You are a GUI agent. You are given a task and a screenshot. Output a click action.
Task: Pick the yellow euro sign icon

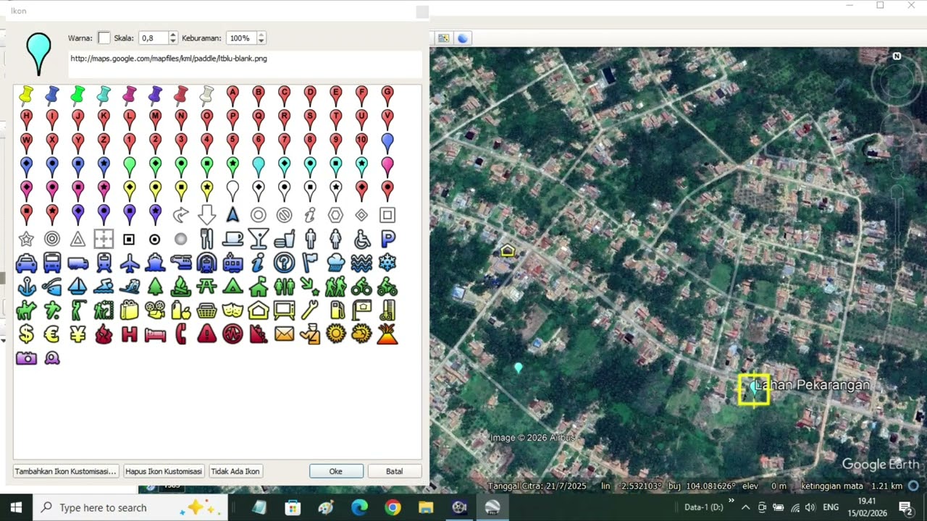(x=52, y=334)
